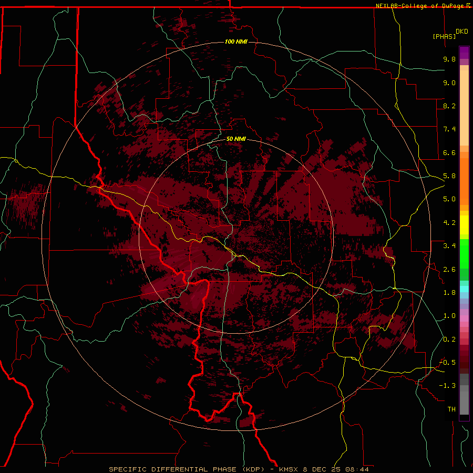Click the 50 NMI range ring label

coord(236,139)
